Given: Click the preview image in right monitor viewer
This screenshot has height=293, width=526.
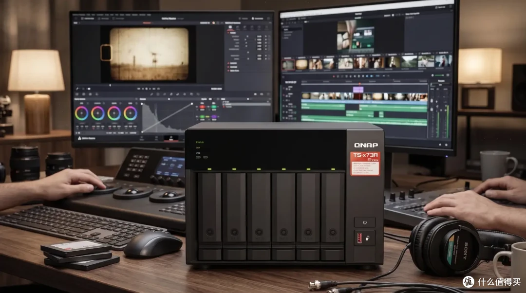Looking at the screenshot, I should (355, 36).
